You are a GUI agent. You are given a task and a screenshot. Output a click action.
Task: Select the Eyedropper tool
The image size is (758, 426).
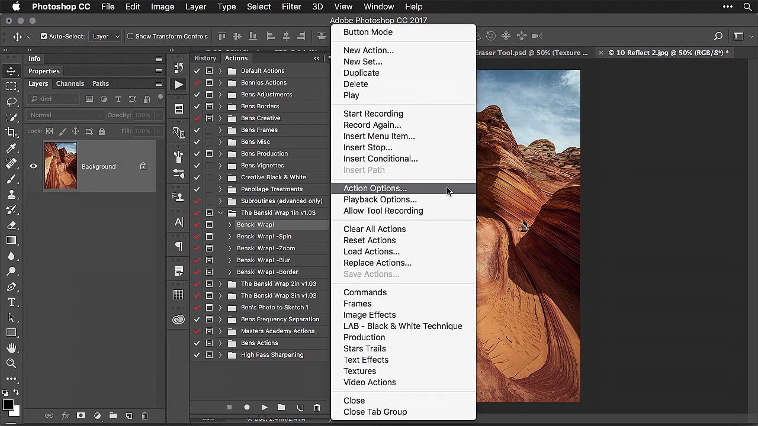[11, 148]
